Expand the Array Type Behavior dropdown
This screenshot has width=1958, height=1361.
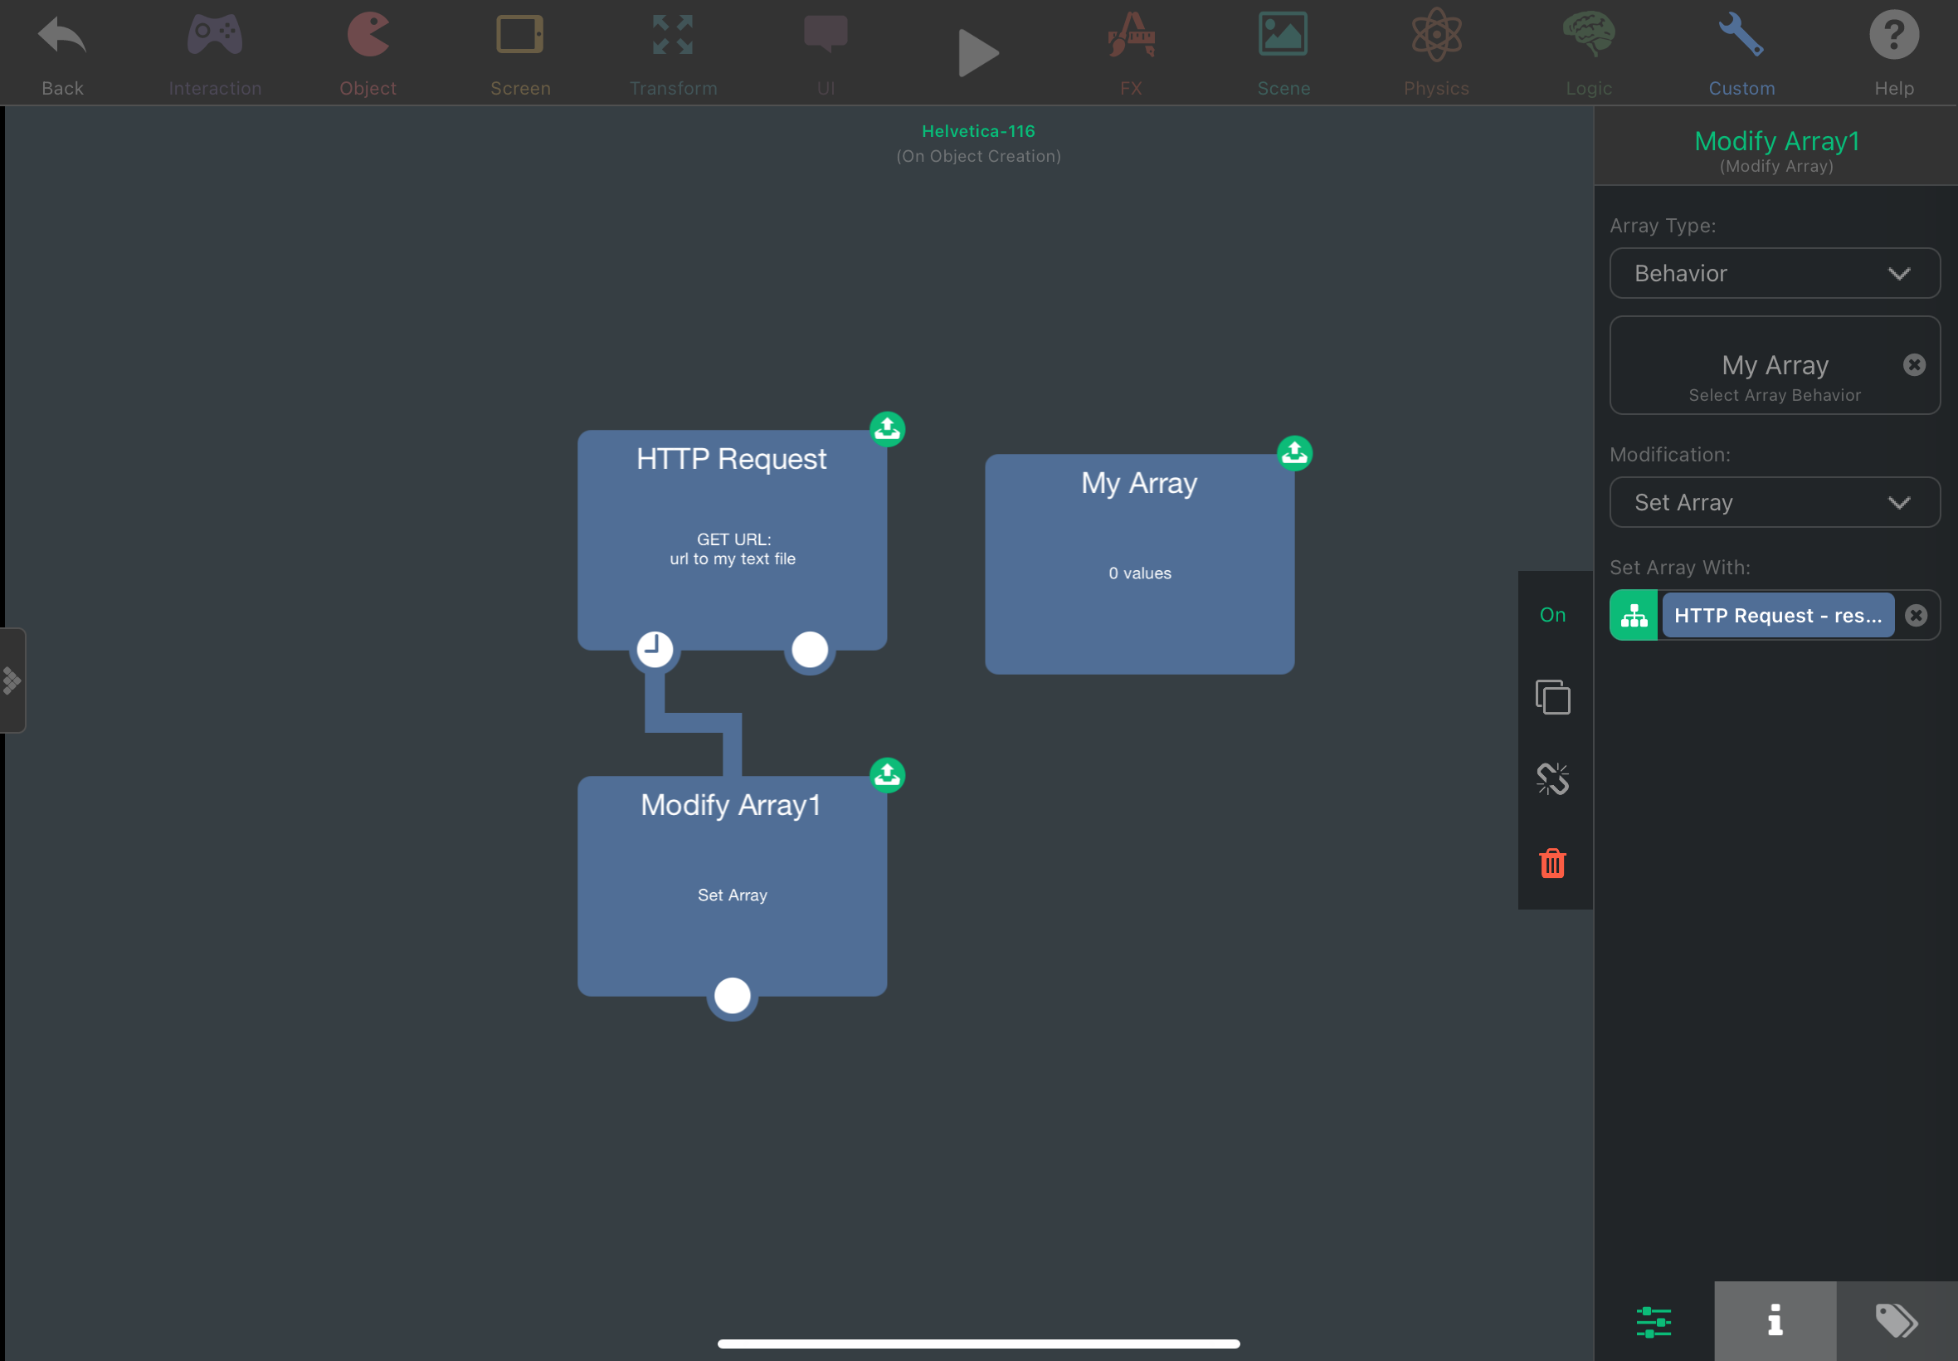(x=1774, y=273)
